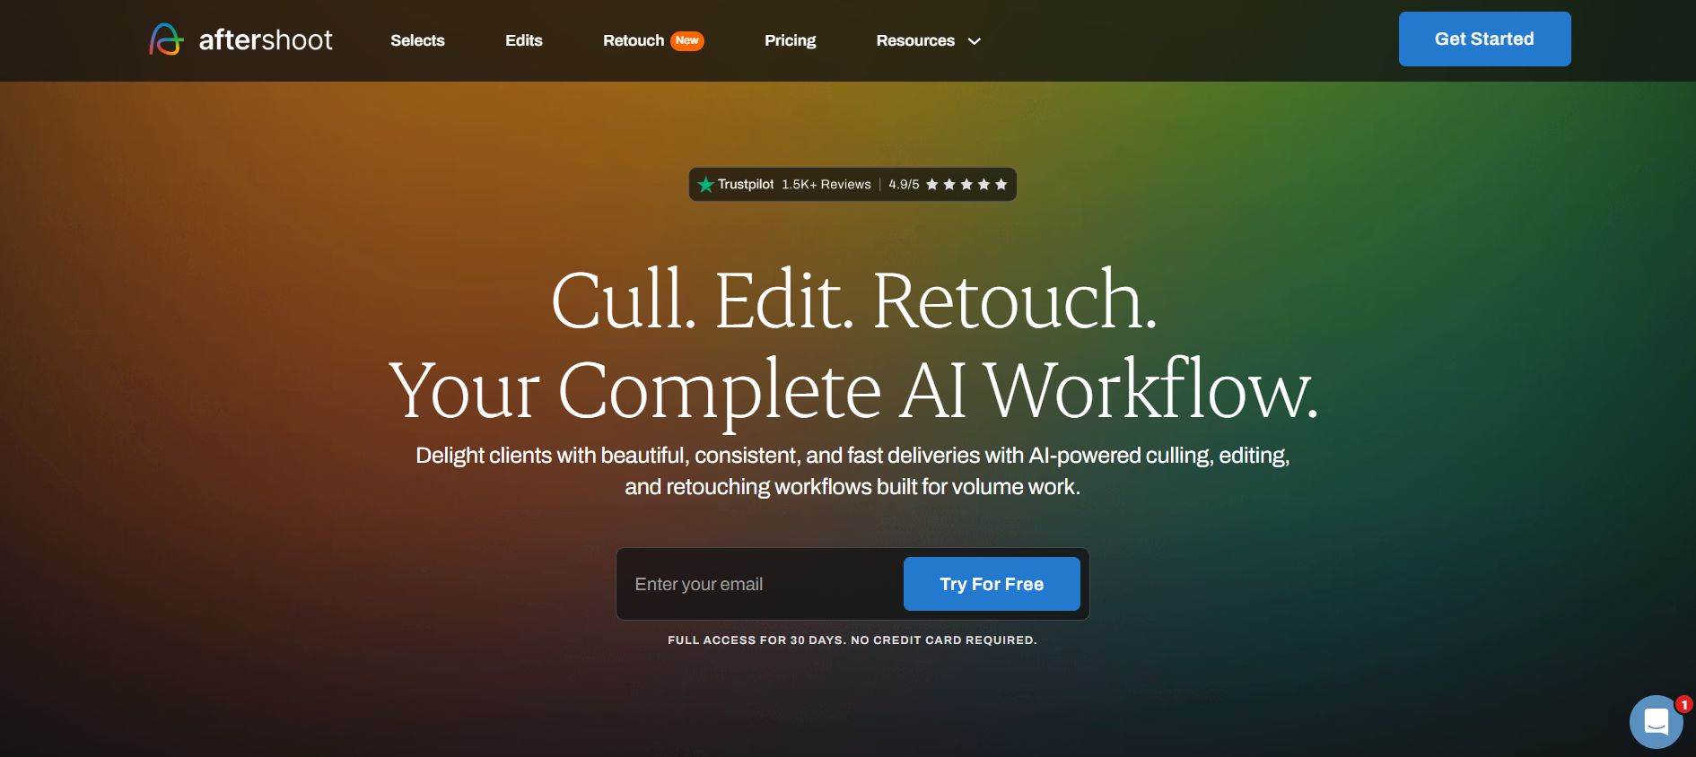The image size is (1696, 757).
Task: Go to the Edits page
Action: [x=523, y=40]
